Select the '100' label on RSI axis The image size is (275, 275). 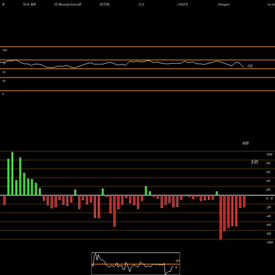tap(4, 50)
